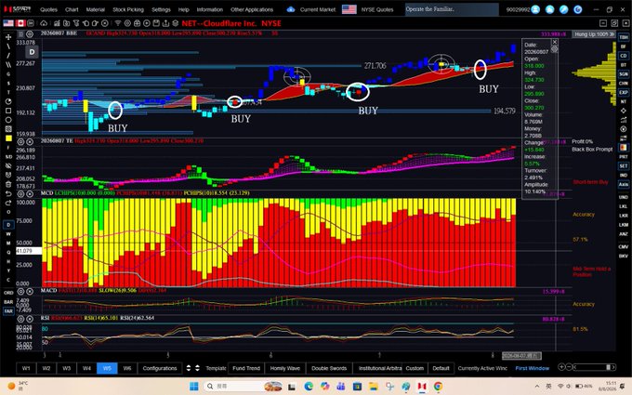This screenshot has height=395, width=632.
Task: Click the Operate the Familiar search field
Action: click(452, 9)
